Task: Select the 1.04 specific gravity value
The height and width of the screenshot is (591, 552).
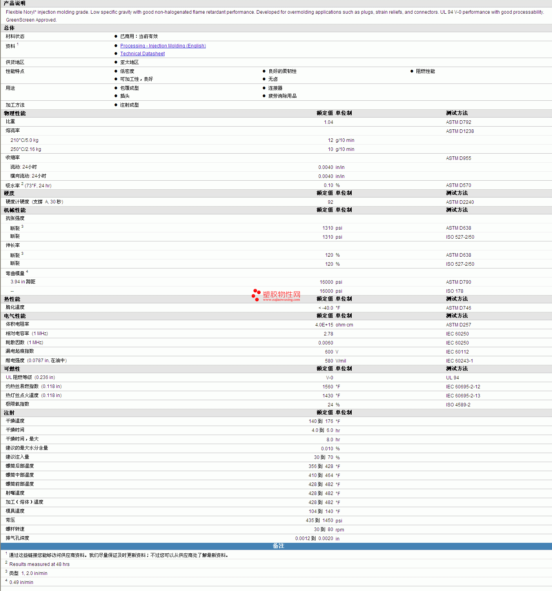Action: pos(329,122)
